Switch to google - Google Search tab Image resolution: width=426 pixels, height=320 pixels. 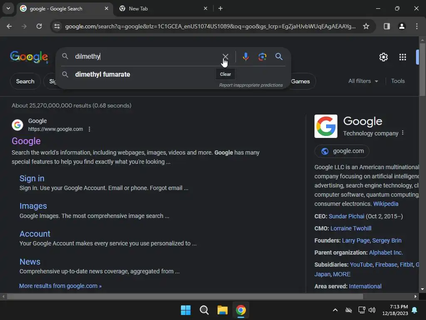click(x=64, y=8)
